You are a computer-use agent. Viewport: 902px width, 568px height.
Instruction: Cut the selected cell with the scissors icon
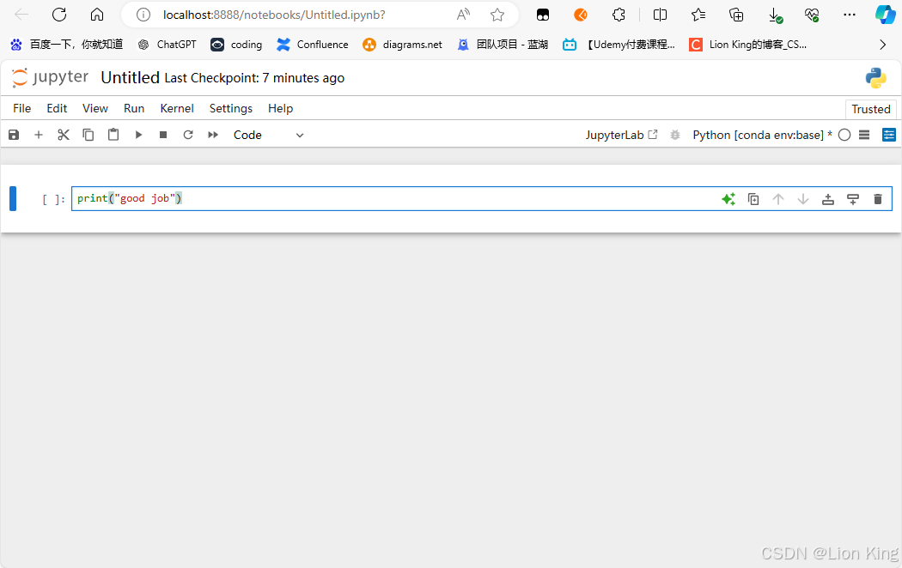64,135
